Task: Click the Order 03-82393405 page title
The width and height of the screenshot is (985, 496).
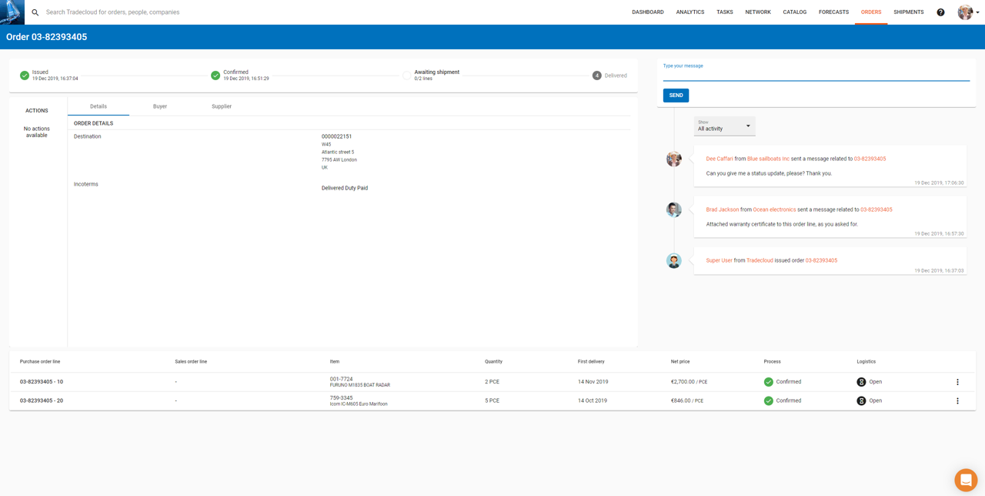Action: coord(46,37)
